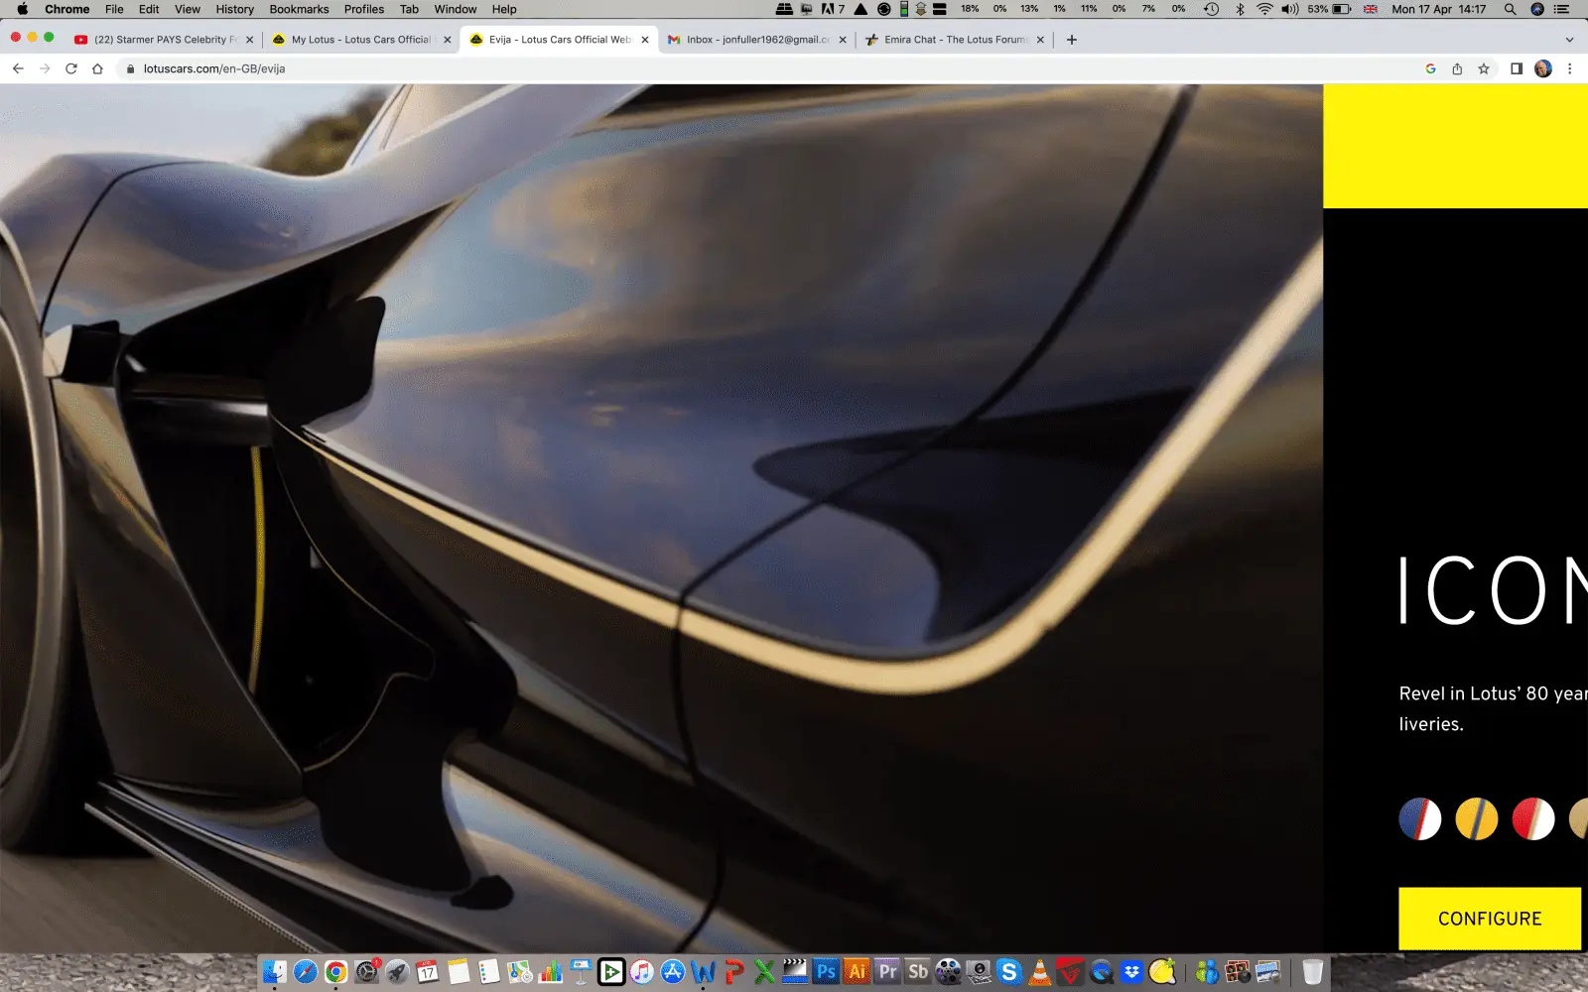Open a new tab with plus icon
Viewport: 1588px width, 992px height.
click(1071, 40)
